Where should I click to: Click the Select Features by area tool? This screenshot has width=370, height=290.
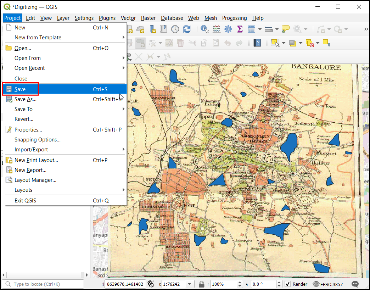click(276, 43)
